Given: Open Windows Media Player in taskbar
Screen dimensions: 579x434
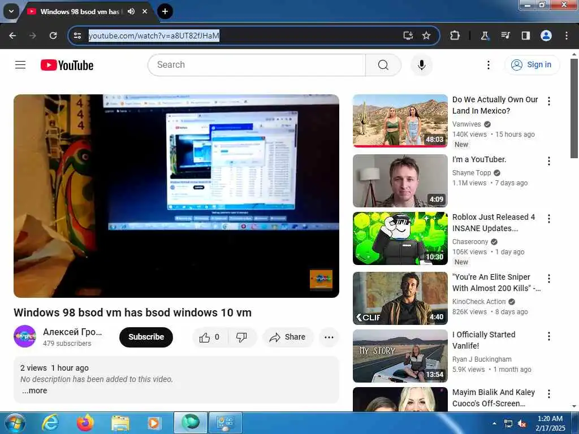Looking at the screenshot, I should 154,423.
